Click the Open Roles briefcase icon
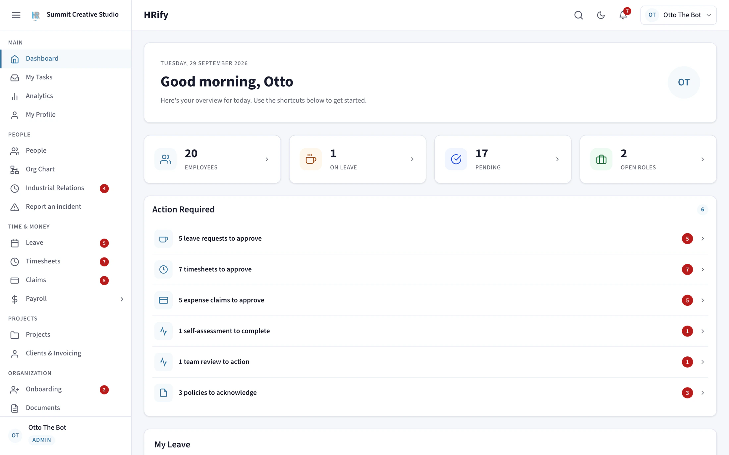This screenshot has width=729, height=455. (x=601, y=159)
